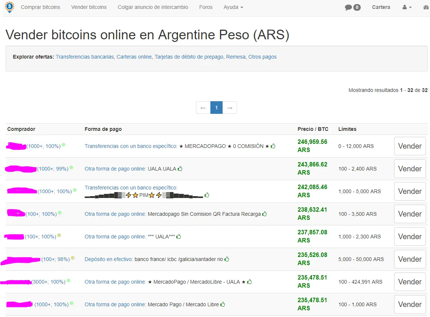Viewport: 430px width, 317px height.
Task: Click Forma de pago column header
Action: coord(103,129)
